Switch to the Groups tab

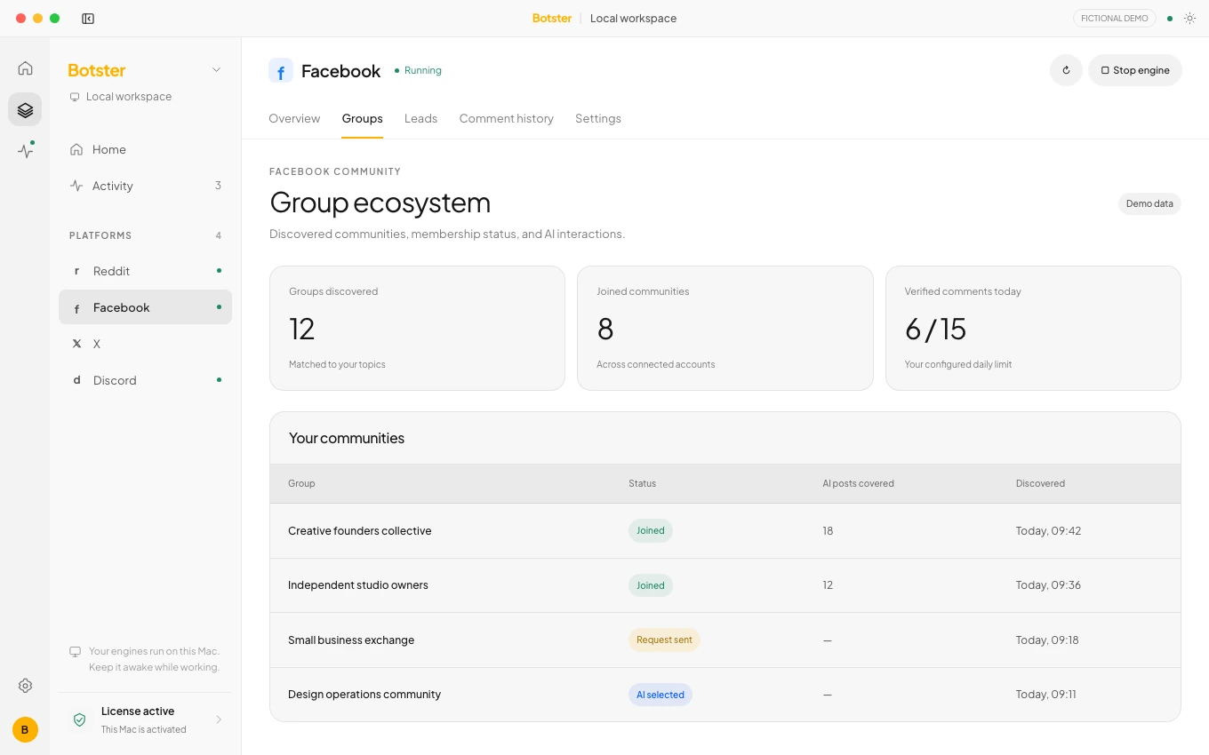pyautogui.click(x=362, y=118)
